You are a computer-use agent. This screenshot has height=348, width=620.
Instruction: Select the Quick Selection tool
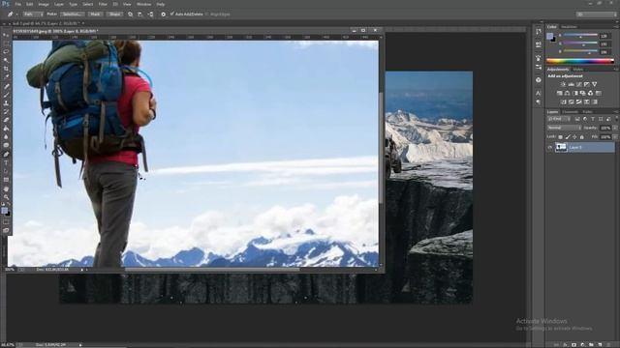click(x=6, y=60)
